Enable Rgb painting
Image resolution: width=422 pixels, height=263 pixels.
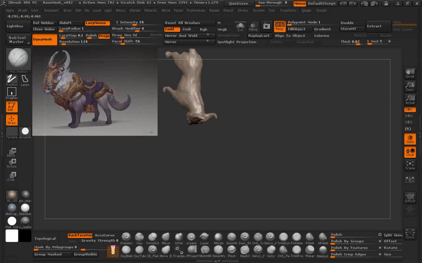pos(203,29)
